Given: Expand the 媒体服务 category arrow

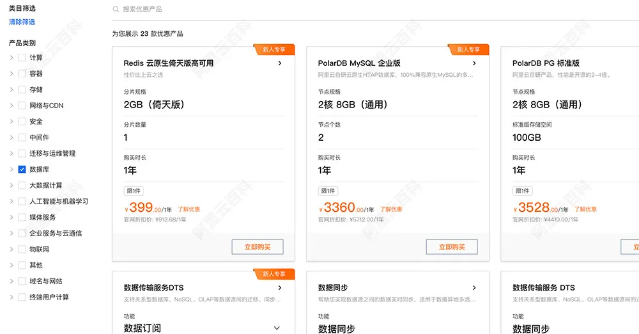Looking at the screenshot, I should click(x=12, y=217).
